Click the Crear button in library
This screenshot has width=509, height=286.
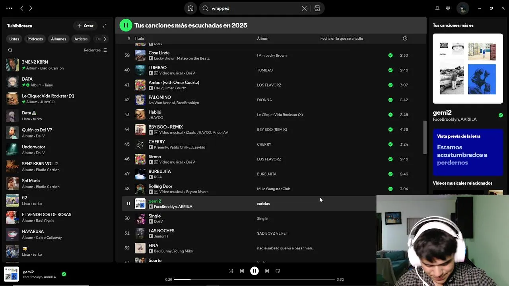tap(85, 26)
